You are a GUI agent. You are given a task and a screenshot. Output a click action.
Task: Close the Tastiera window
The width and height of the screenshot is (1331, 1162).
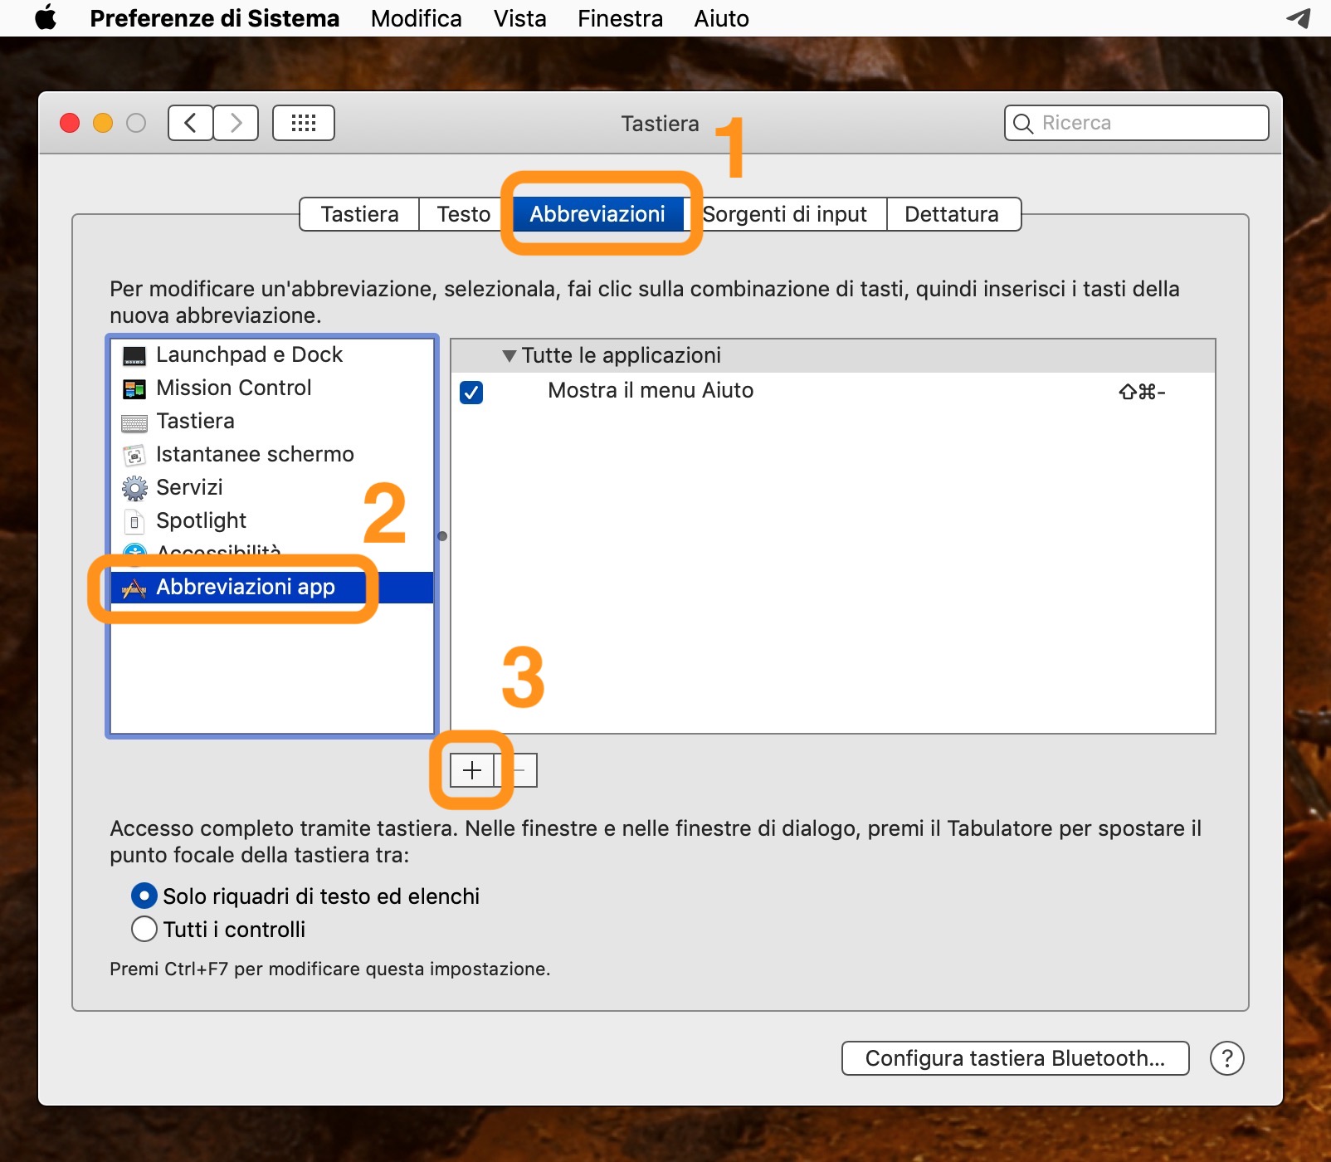tap(70, 123)
